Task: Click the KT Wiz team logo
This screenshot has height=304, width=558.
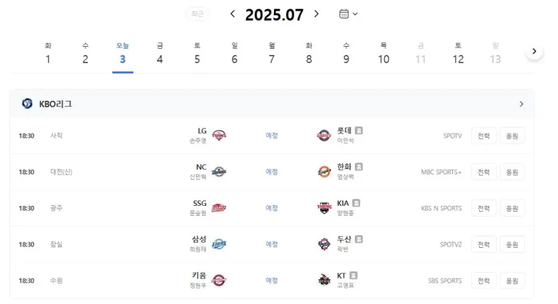Action: [x=324, y=281]
